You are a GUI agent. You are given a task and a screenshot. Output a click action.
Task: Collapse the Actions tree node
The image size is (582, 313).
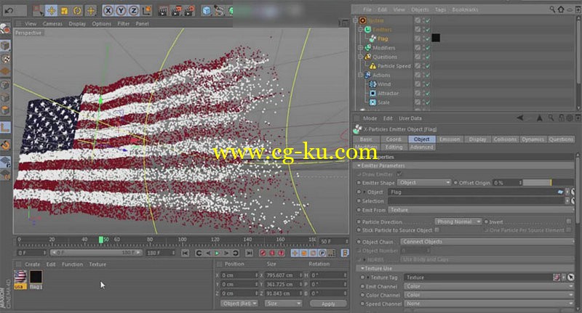tap(360, 75)
